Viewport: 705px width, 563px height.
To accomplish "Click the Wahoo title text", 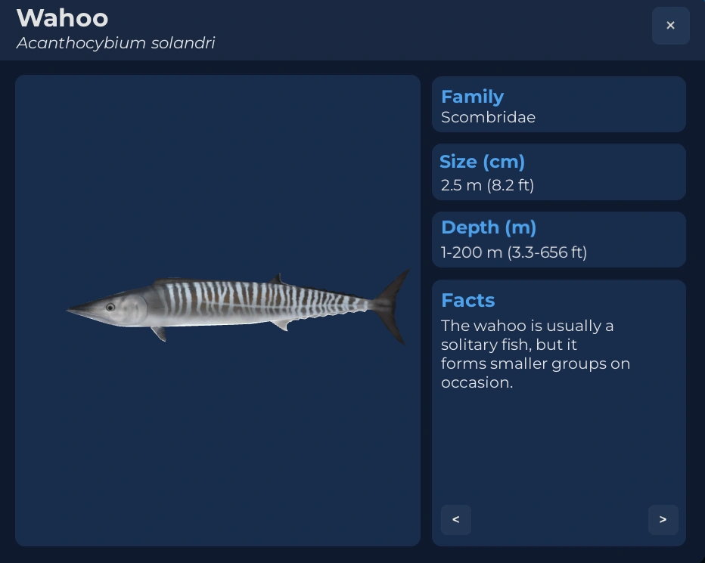I will [62, 18].
